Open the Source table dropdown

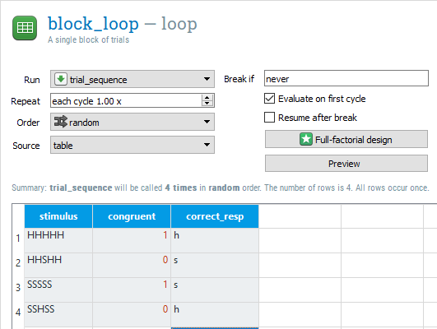132,145
